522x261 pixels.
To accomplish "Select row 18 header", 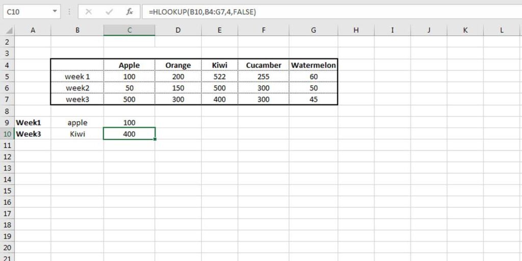I will pos(8,225).
